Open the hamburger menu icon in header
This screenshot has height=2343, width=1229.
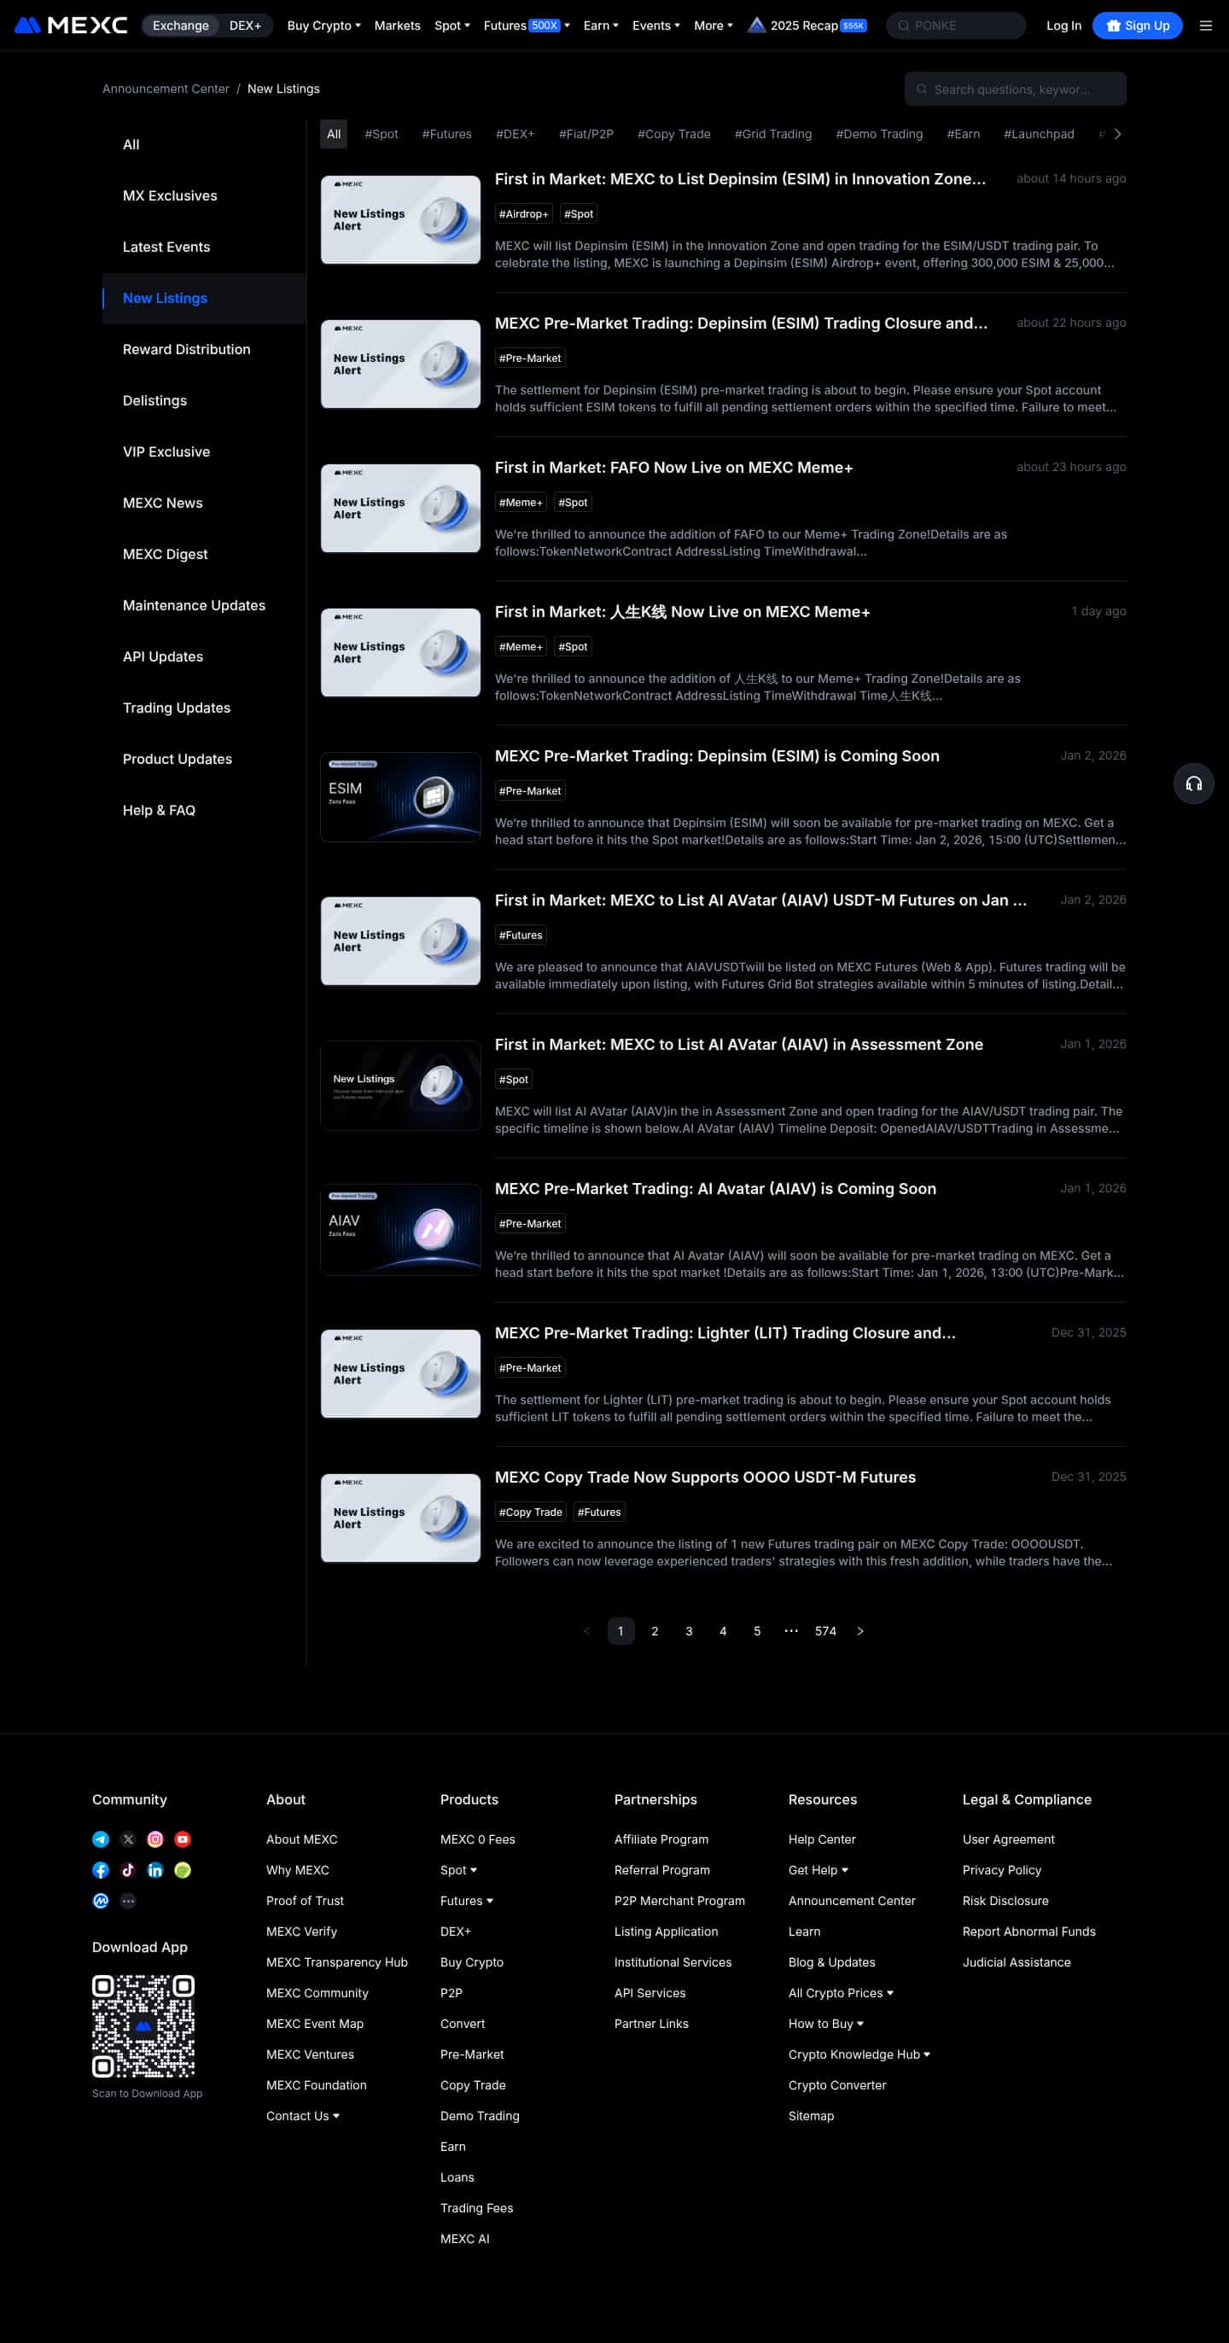[1205, 26]
